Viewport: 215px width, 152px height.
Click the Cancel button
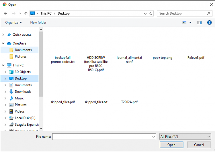[199, 145]
